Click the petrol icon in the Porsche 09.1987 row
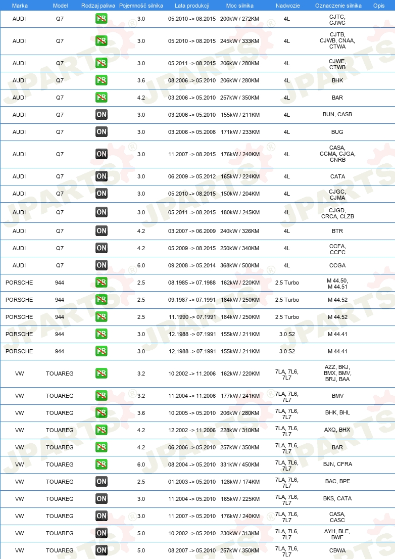395x559 pixels. pos(102,299)
